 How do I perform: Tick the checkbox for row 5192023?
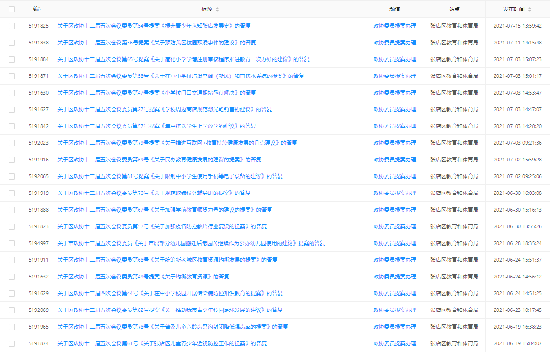(11, 143)
